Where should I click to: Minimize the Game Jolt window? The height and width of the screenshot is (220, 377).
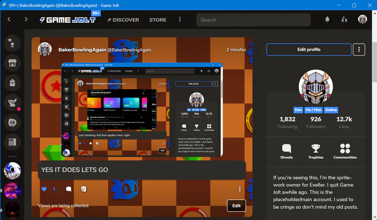pos(338,5)
